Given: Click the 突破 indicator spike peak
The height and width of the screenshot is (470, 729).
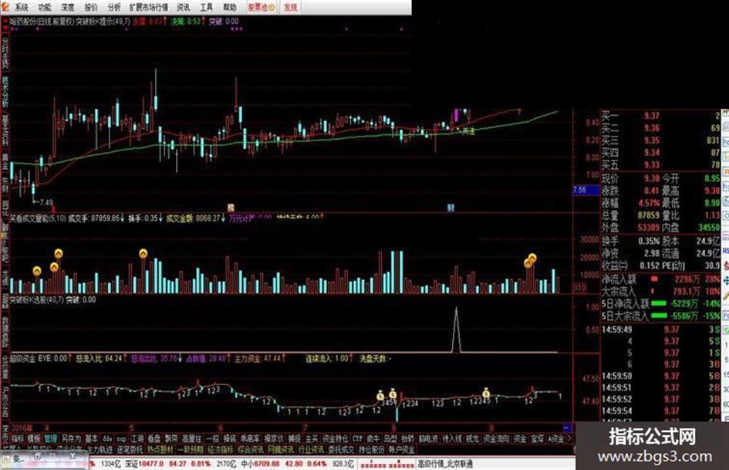Looking at the screenshot, I should (x=456, y=309).
